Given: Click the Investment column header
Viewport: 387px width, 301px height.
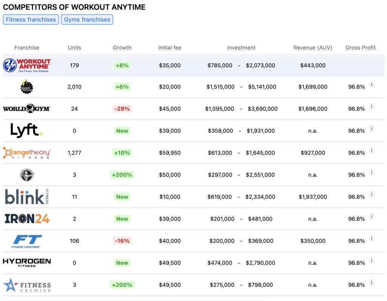Looking at the screenshot, I should click(241, 48).
